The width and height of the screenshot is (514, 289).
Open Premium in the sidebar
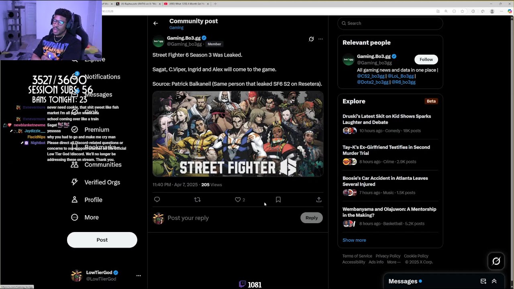[x=97, y=130]
